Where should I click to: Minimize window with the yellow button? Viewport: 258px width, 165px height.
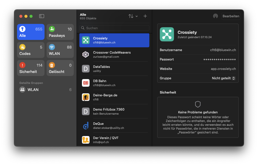pos(26,16)
